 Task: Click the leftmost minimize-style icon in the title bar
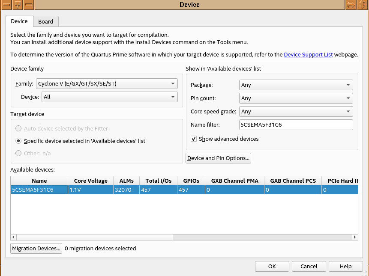pos(6,5)
